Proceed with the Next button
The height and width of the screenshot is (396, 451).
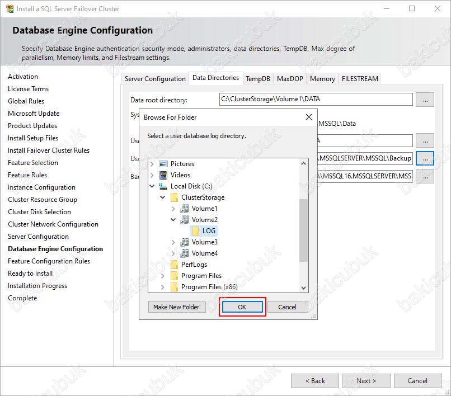pos(366,381)
